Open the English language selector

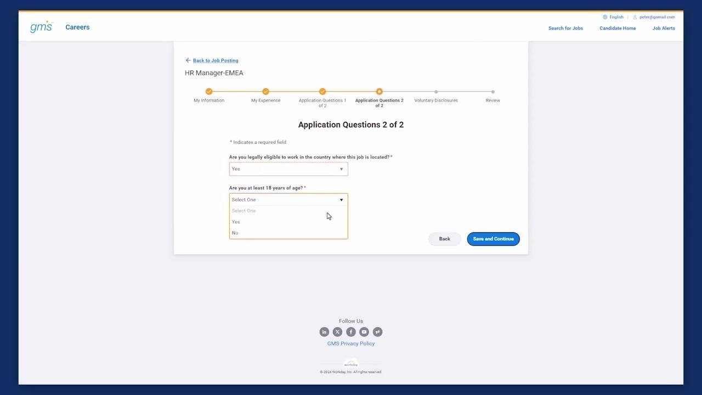(616, 17)
